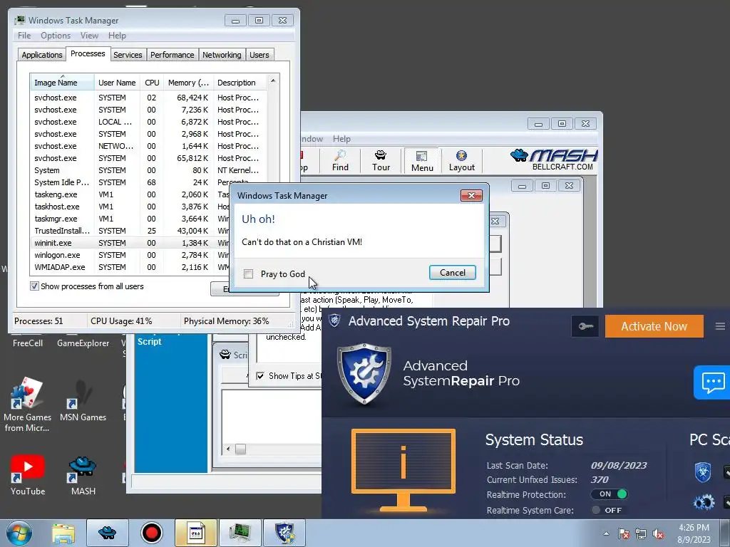730x547 pixels.
Task: Open the Windows Start menu
Action: (19, 533)
